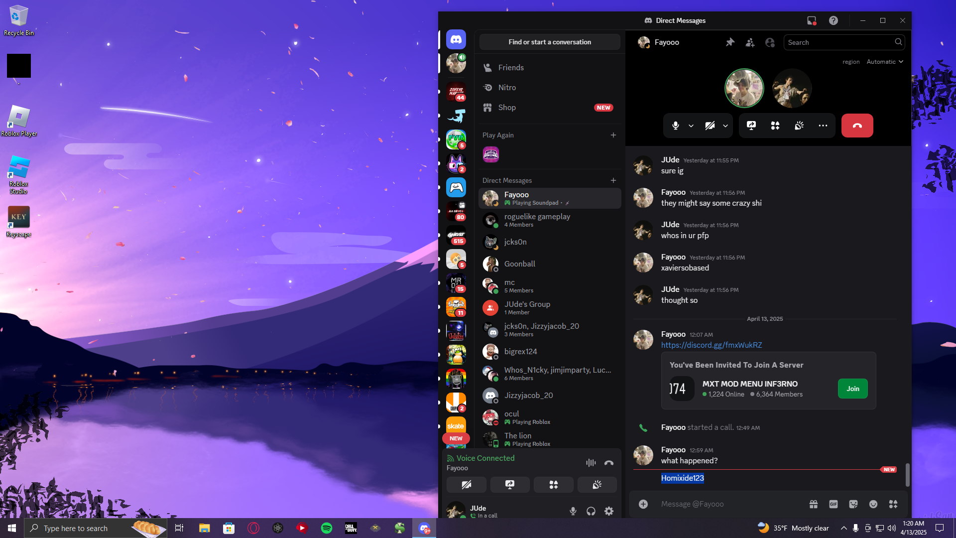Open the ocul direct message
The image size is (956, 538).
(550, 417)
